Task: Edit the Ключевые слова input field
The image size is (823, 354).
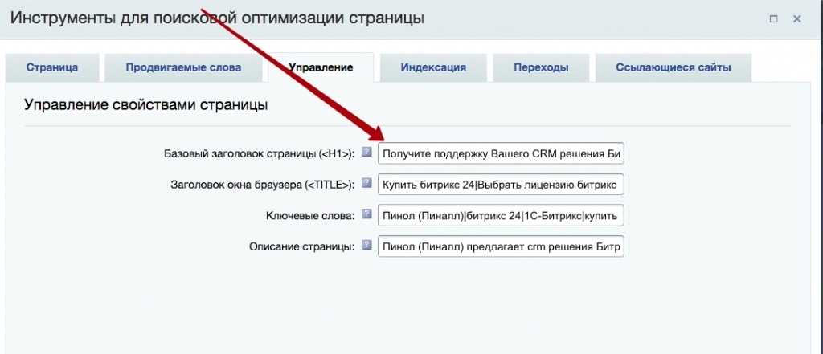Action: pyautogui.click(x=501, y=216)
